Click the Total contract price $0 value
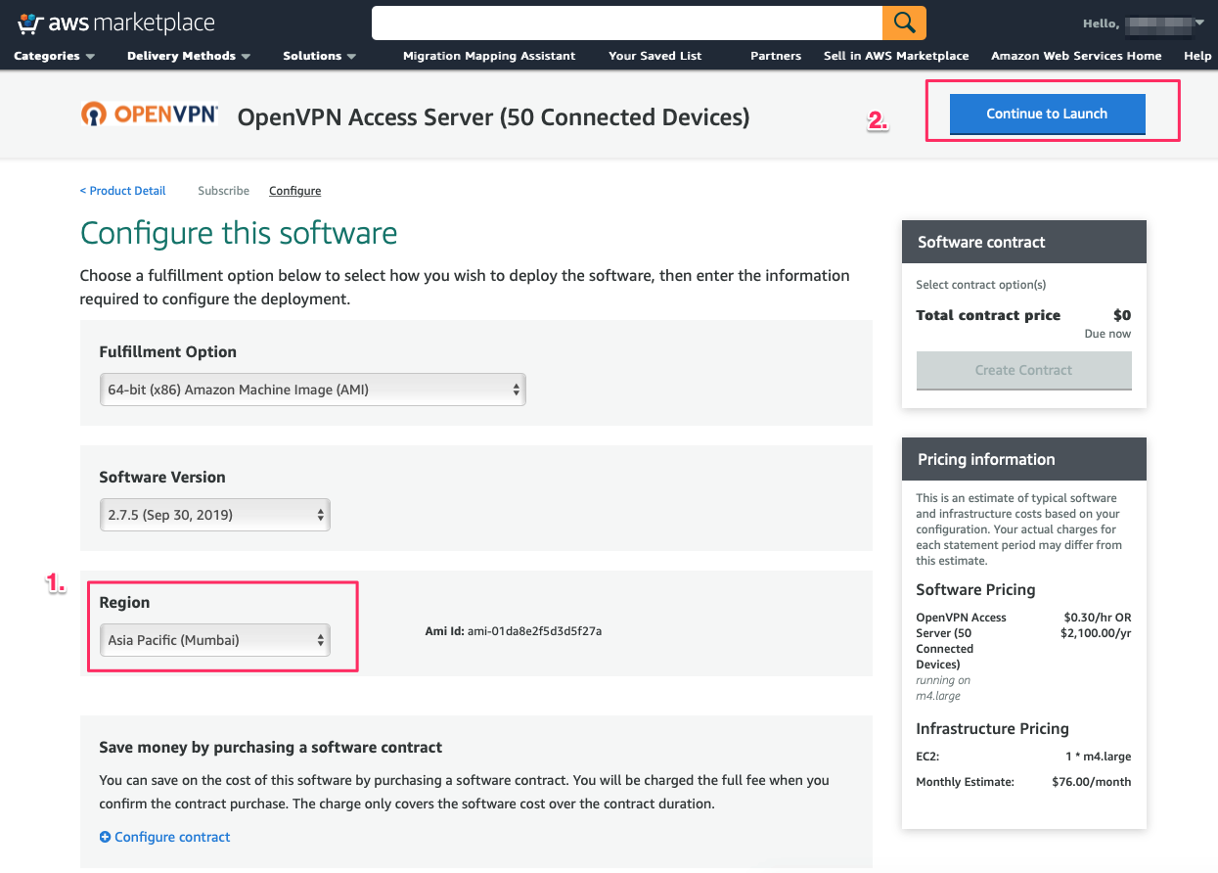Viewport: 1218px width, 873px height. pos(1122,315)
